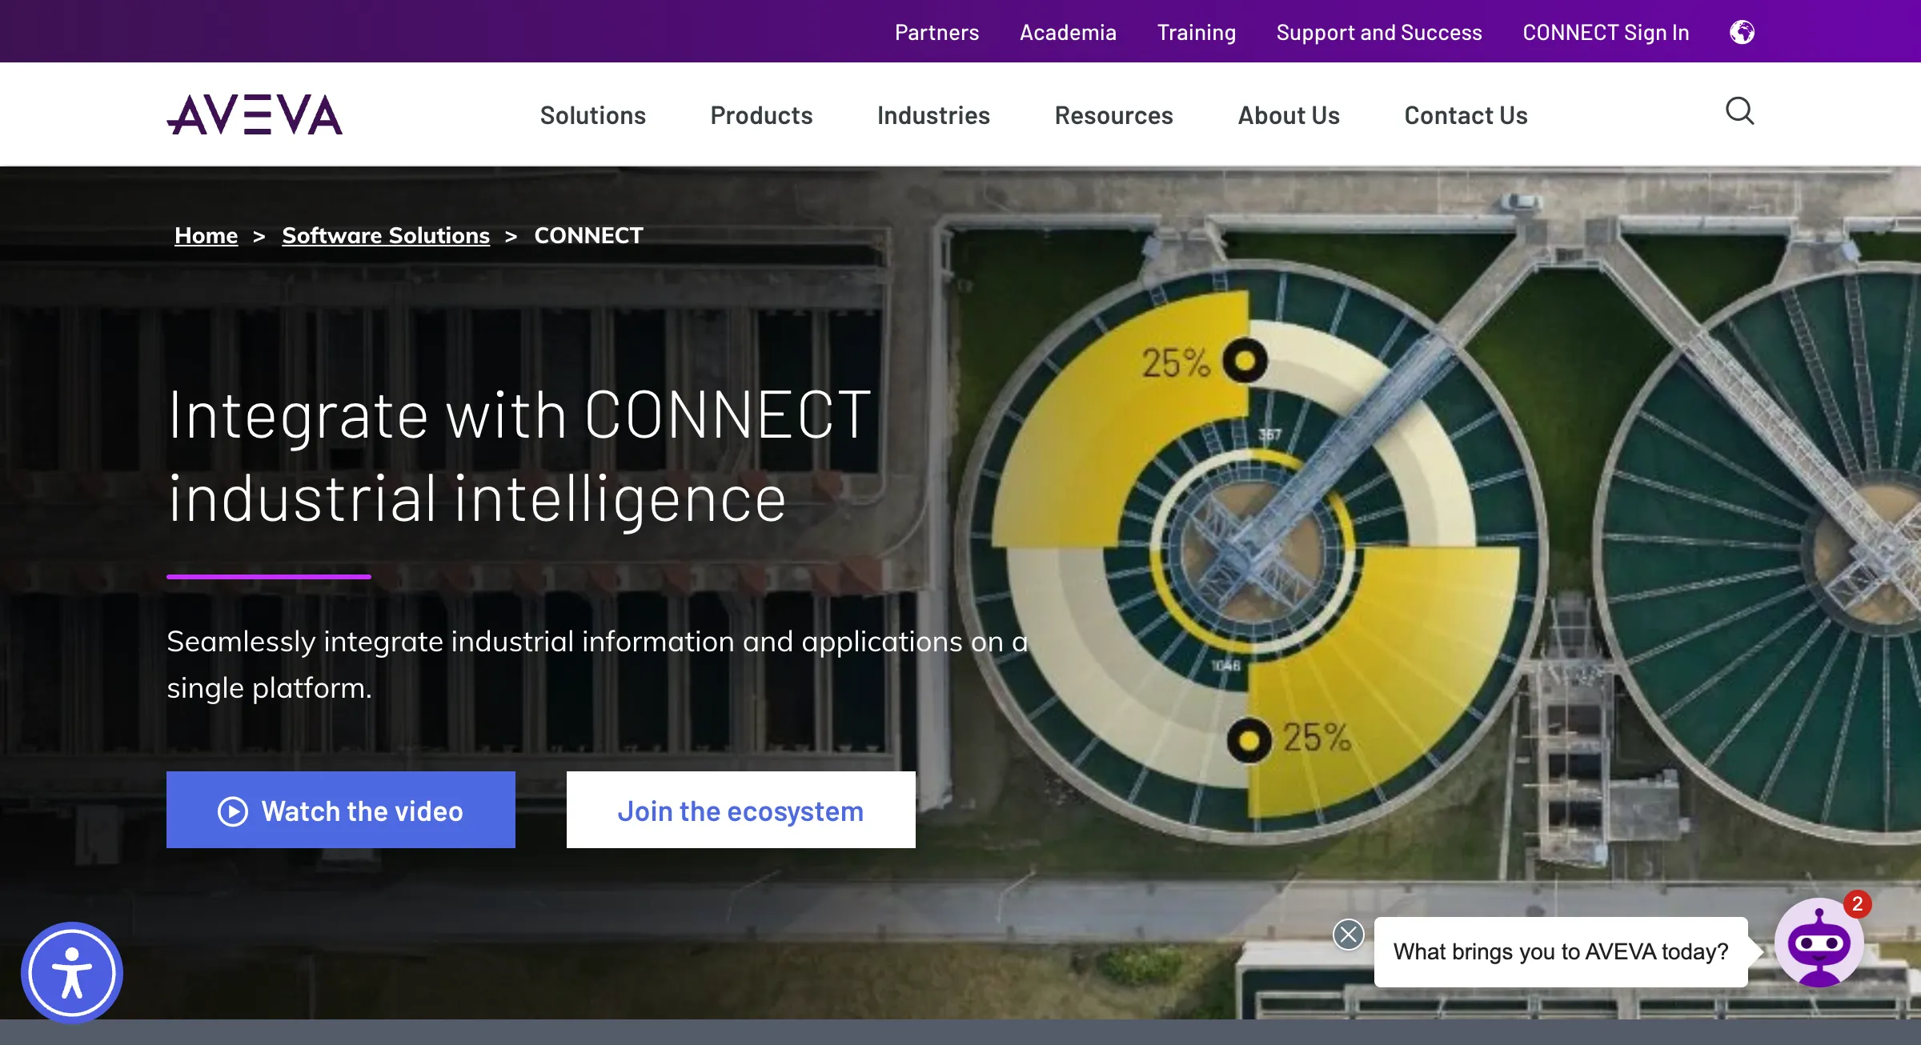
Task: Open the CONNECT Sign In link
Action: [x=1606, y=32]
